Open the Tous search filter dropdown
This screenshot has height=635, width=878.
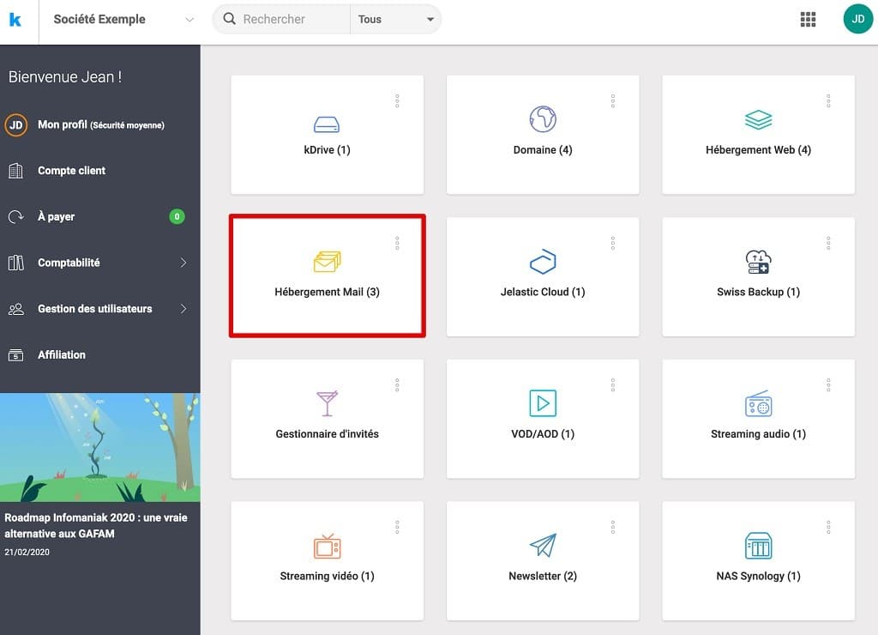395,20
